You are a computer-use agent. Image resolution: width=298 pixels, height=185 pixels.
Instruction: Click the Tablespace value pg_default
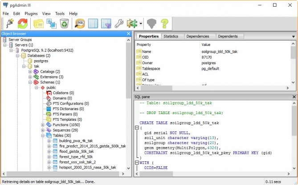[210, 69]
